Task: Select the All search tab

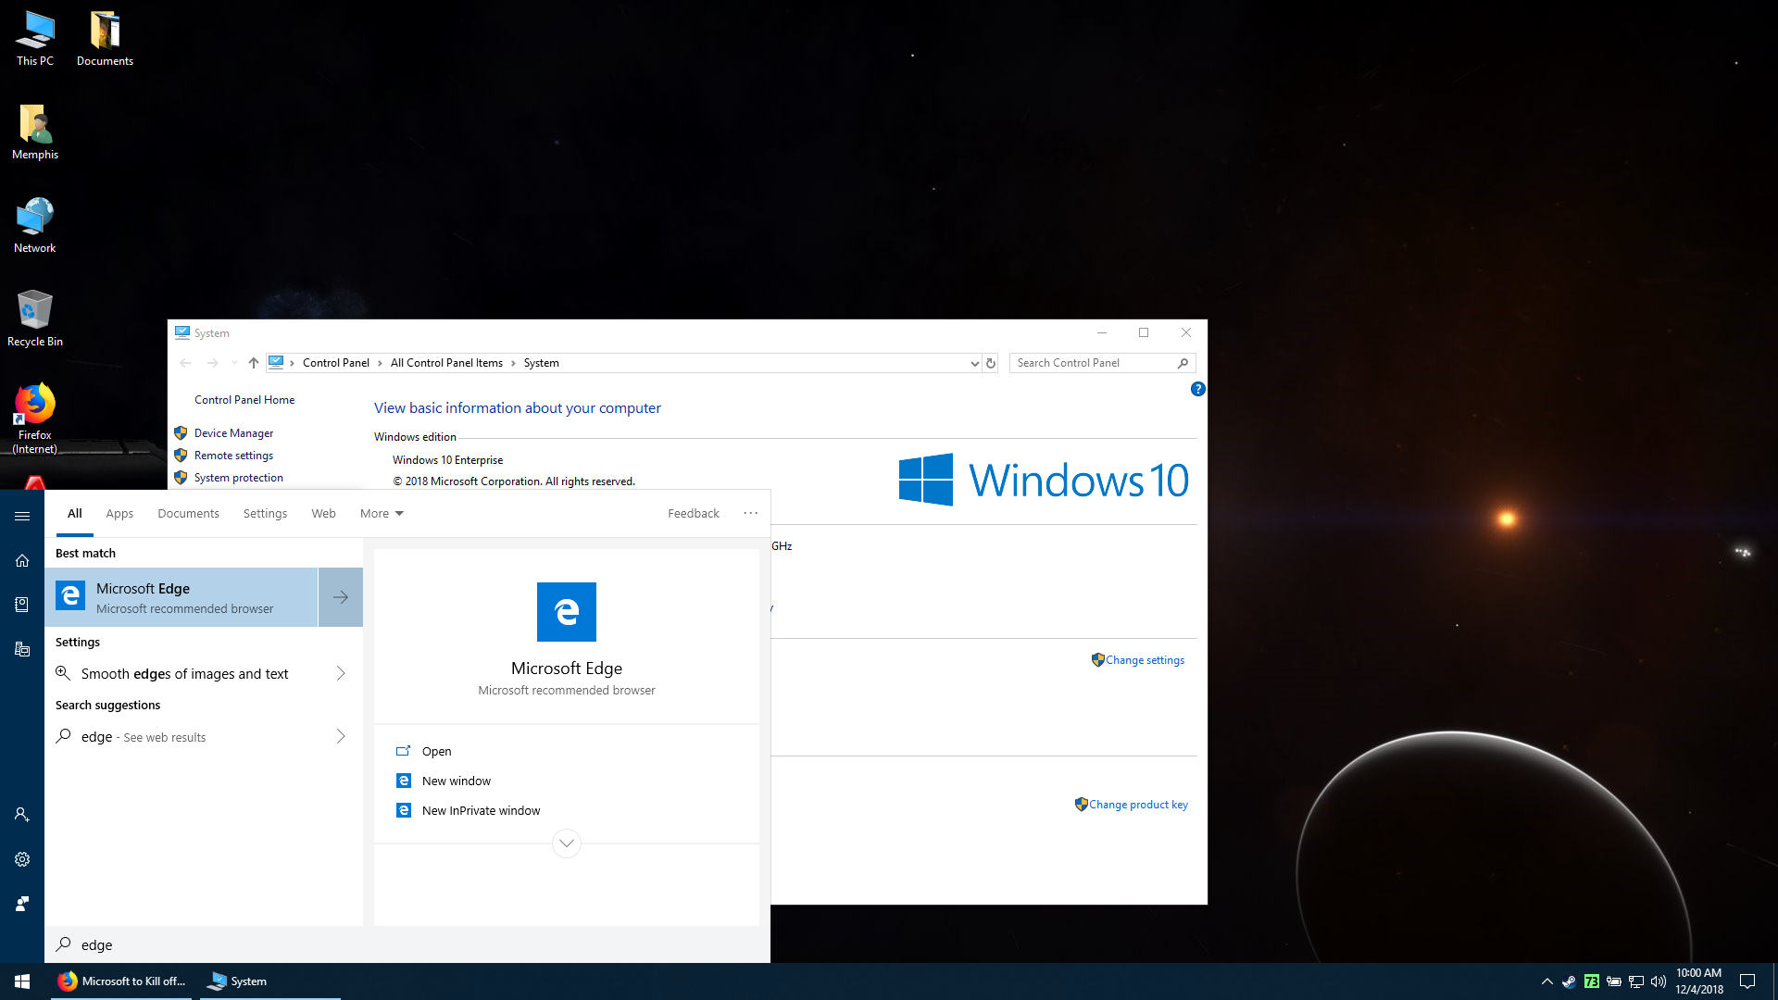Action: [75, 514]
